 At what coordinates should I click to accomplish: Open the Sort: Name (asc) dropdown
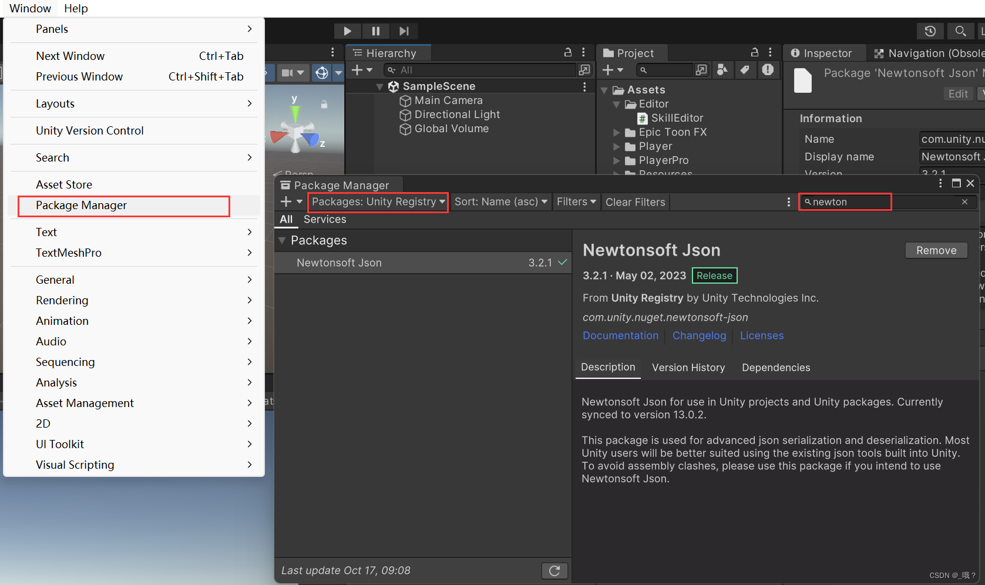pyautogui.click(x=500, y=201)
